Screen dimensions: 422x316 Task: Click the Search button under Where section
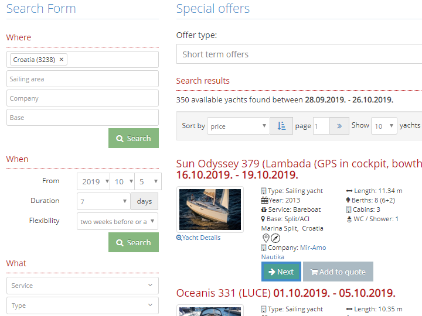(x=134, y=138)
